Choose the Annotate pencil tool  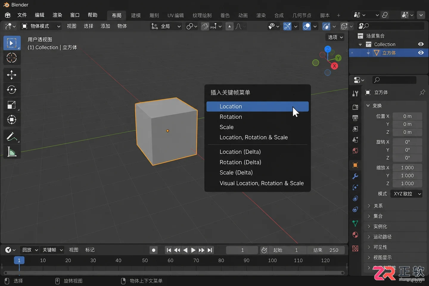(x=12, y=137)
